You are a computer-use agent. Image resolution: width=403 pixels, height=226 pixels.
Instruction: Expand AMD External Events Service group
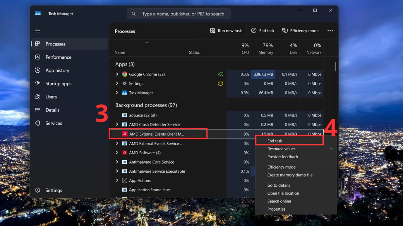click(x=117, y=143)
